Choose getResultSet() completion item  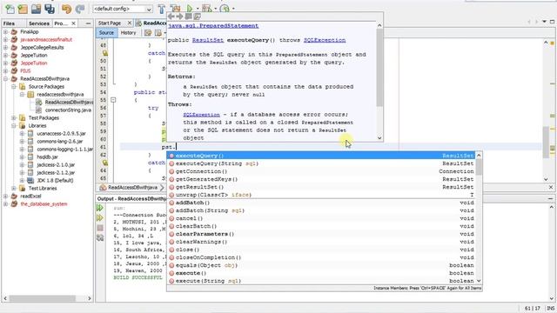point(322,187)
